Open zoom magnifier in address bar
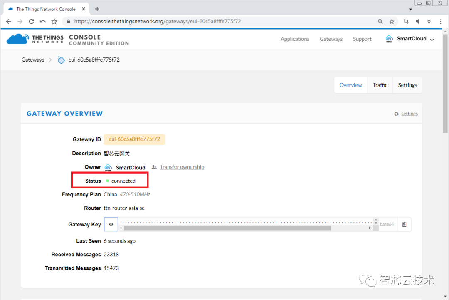The image size is (449, 300). pos(380,22)
